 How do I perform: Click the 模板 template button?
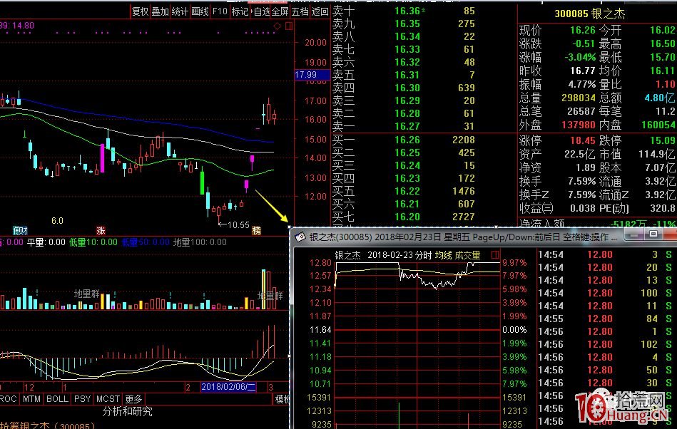pyautogui.click(x=282, y=399)
